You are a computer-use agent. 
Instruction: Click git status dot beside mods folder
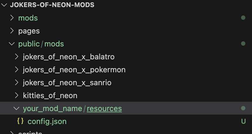[x=243, y=18]
